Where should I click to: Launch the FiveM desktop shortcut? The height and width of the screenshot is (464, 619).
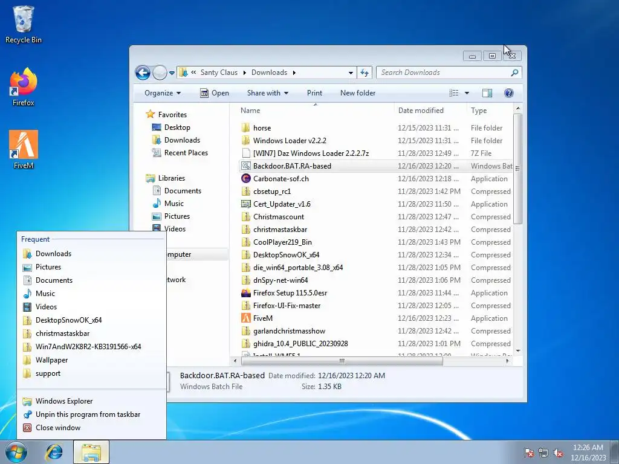24,150
